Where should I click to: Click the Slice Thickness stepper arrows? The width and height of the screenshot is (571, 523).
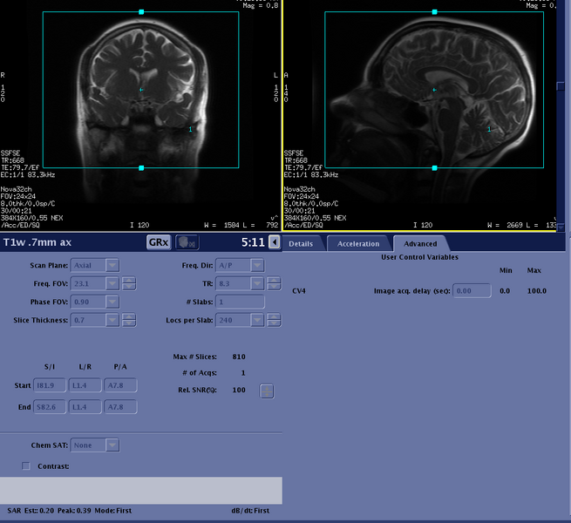pyautogui.click(x=129, y=320)
